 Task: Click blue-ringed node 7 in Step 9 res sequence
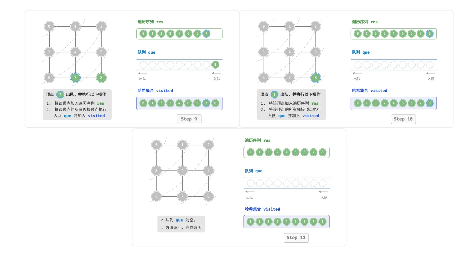point(206,34)
